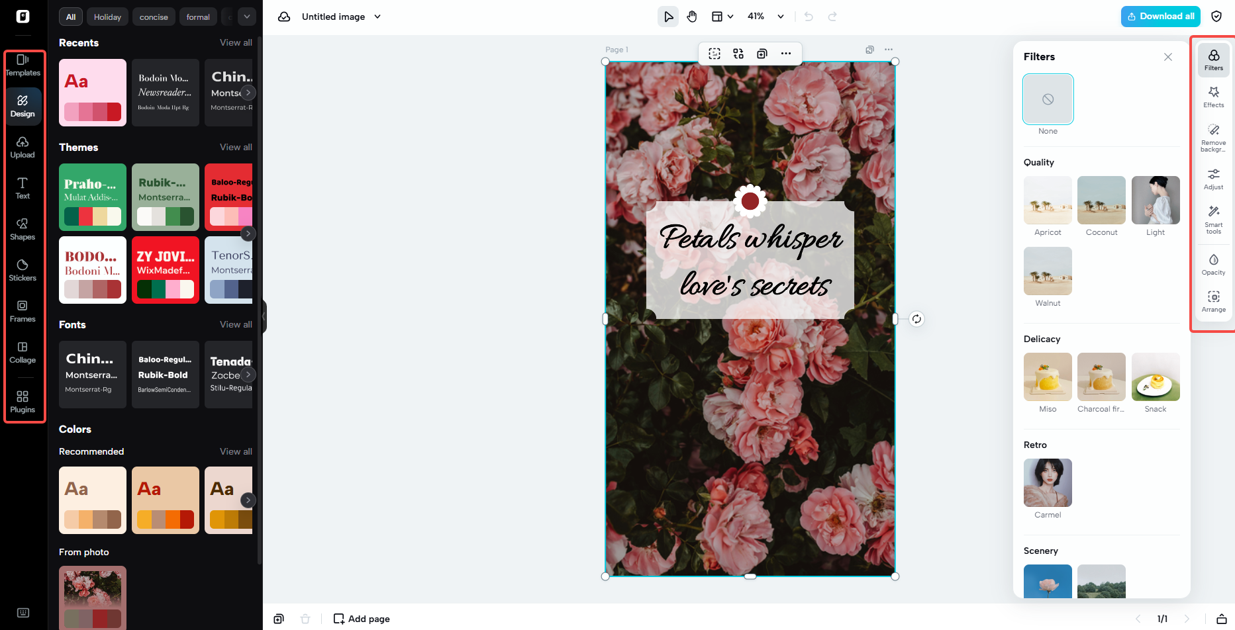
Task: Open the Collage panel
Action: point(23,353)
